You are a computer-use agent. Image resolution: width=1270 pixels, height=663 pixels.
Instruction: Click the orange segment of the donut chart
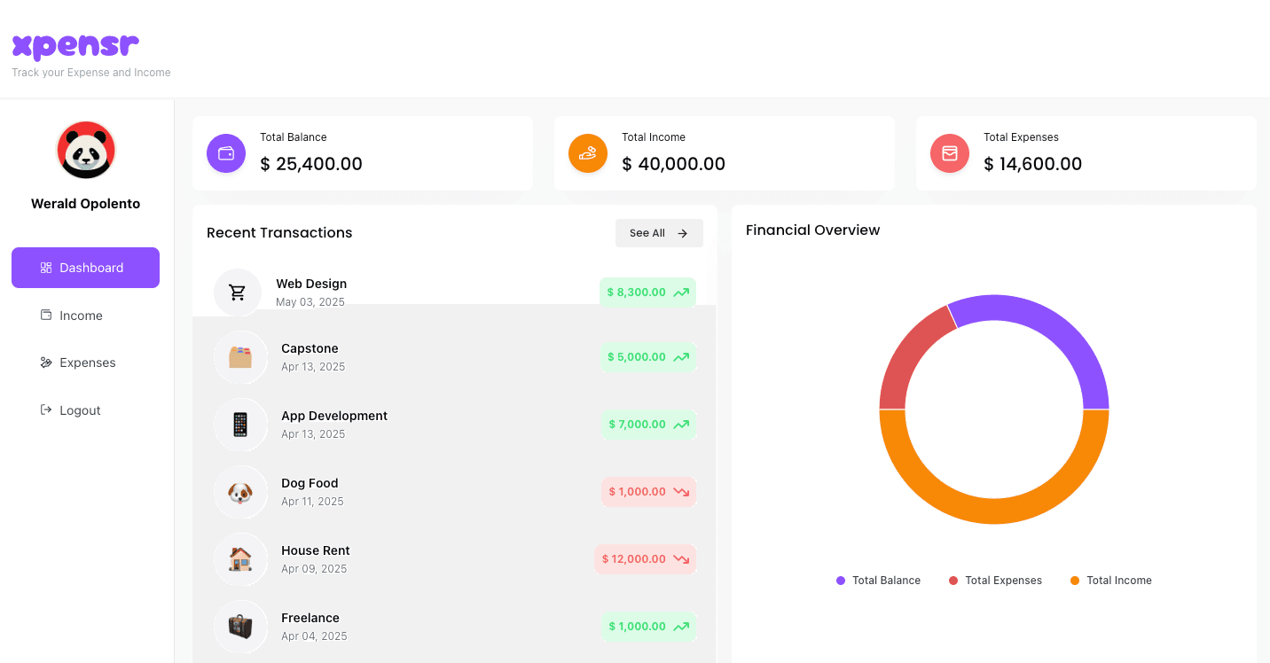pos(993,511)
